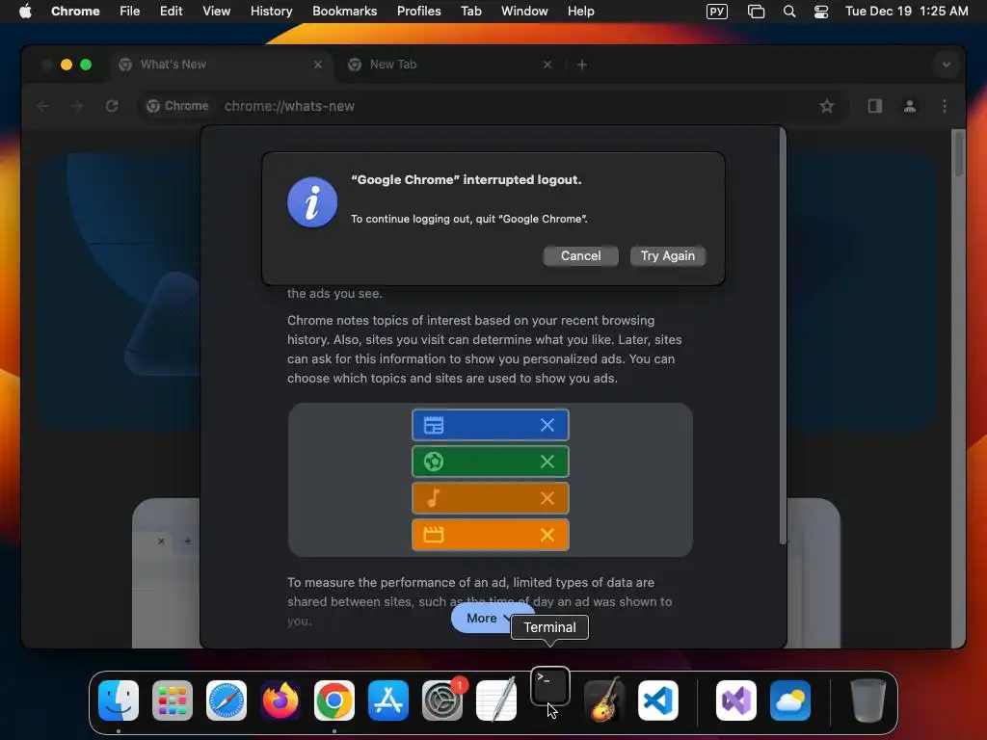
Task: Open System Settings from the Dock
Action: click(x=442, y=700)
